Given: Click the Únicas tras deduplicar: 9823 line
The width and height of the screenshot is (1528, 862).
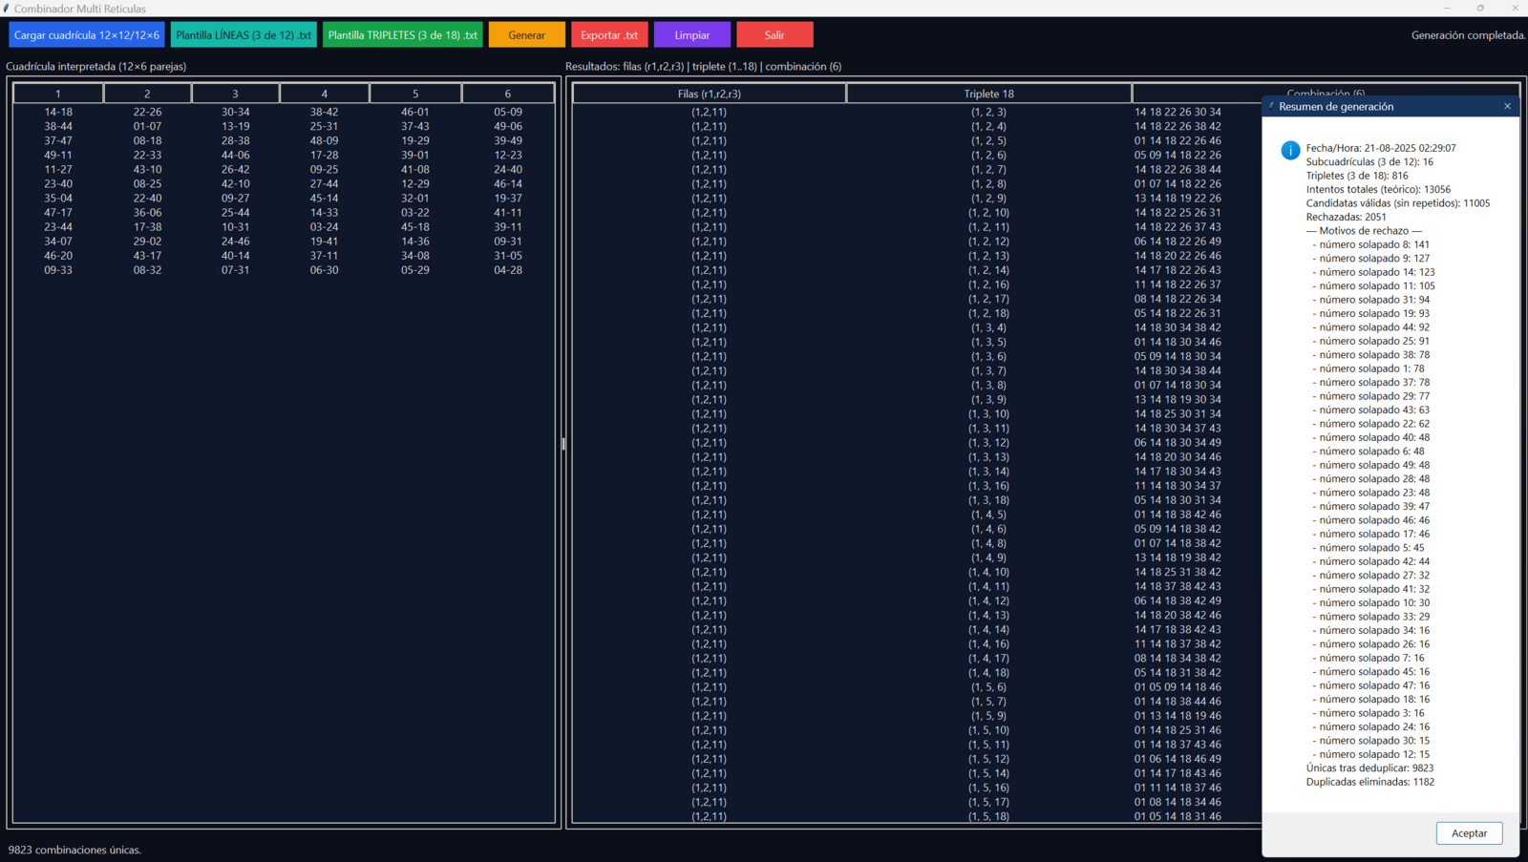Looking at the screenshot, I should pos(1370,767).
